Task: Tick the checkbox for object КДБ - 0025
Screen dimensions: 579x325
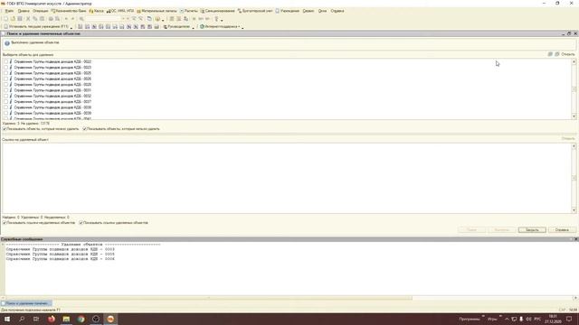Action: [x=5, y=73]
